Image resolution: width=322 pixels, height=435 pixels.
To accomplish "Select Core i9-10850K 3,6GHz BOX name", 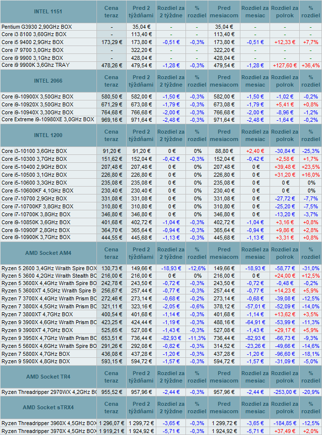I will tap(36, 223).
